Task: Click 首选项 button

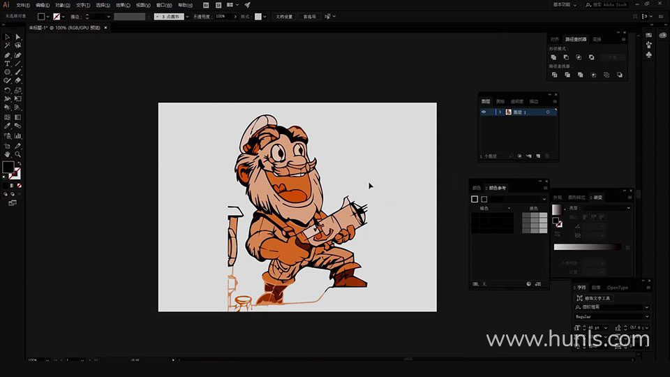Action: [x=310, y=17]
